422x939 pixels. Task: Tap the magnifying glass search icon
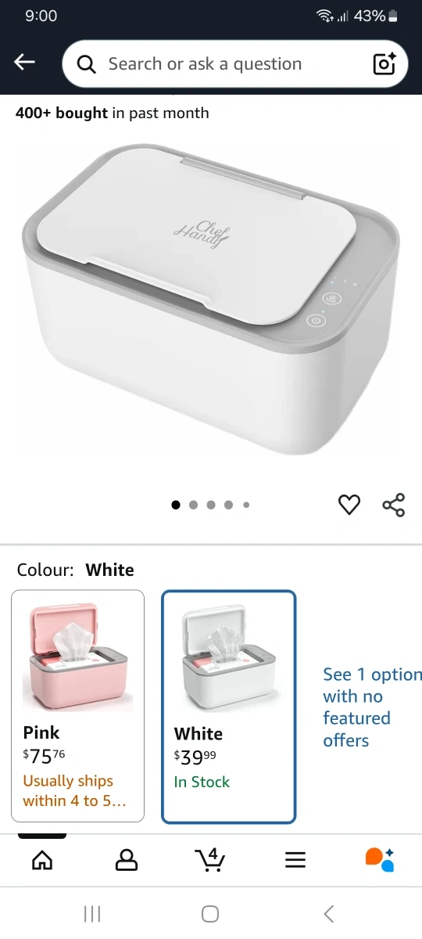(88, 64)
